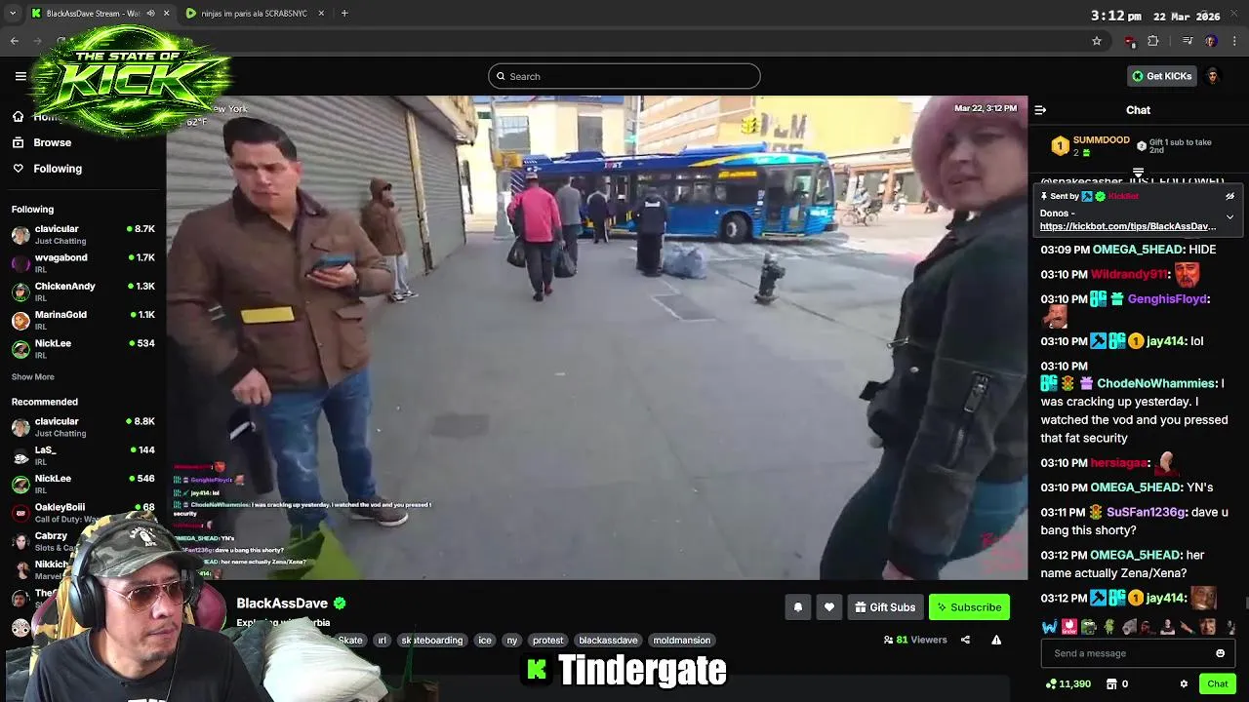Click the blackassdave tag
Viewport: 1249px width, 702px height.
coord(608,641)
